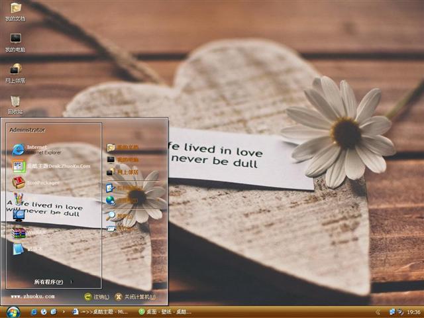
Task: Click the Start orb button
Action: (x=13, y=312)
